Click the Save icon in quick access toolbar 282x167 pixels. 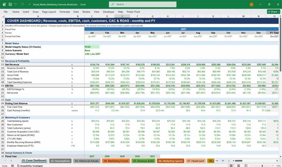(x=10, y=4)
